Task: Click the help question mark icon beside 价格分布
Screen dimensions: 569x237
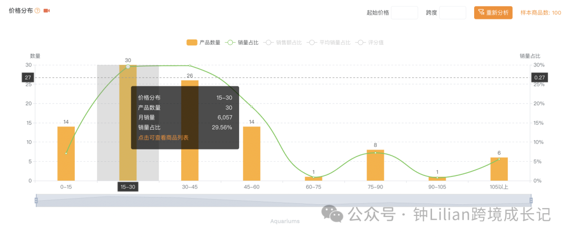Action: point(37,11)
